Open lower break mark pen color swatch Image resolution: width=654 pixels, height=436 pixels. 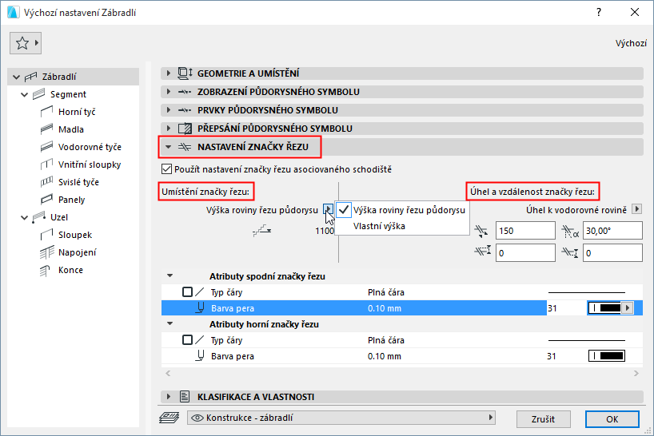(x=605, y=308)
